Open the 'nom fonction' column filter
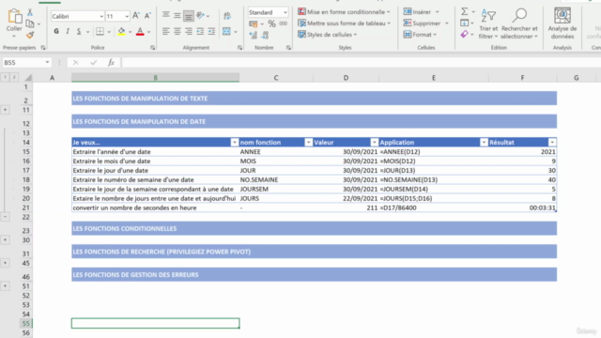The width and height of the screenshot is (601, 338). coord(308,142)
